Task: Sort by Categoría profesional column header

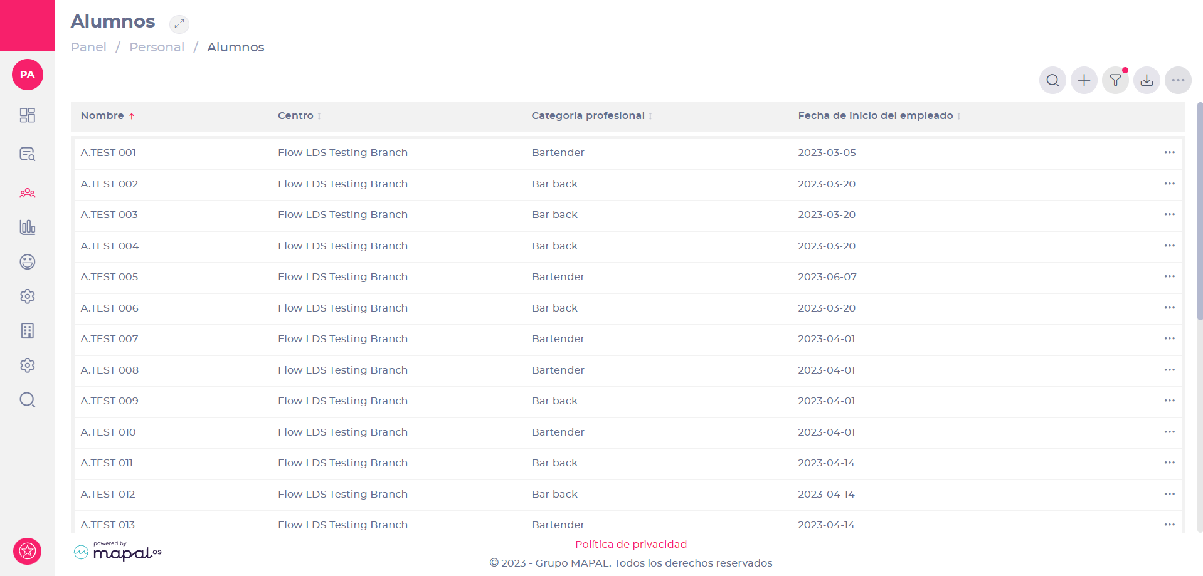Action: pyautogui.click(x=591, y=116)
